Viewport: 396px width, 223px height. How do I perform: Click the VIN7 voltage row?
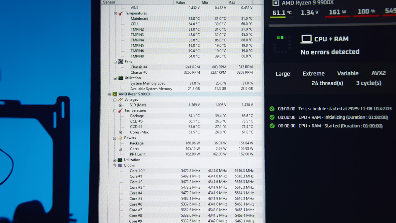coord(181,8)
